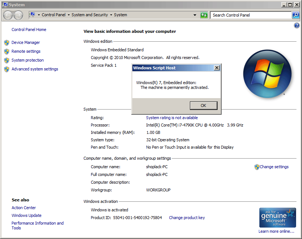Open System protection link
Viewport: 302px width, 239px height.
28,60
